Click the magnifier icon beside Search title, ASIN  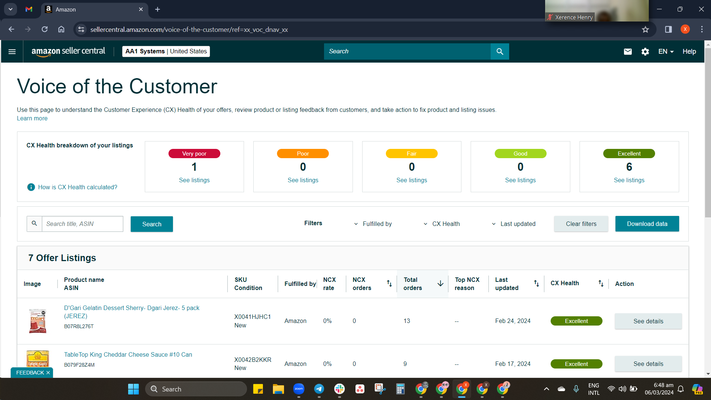[34, 224]
